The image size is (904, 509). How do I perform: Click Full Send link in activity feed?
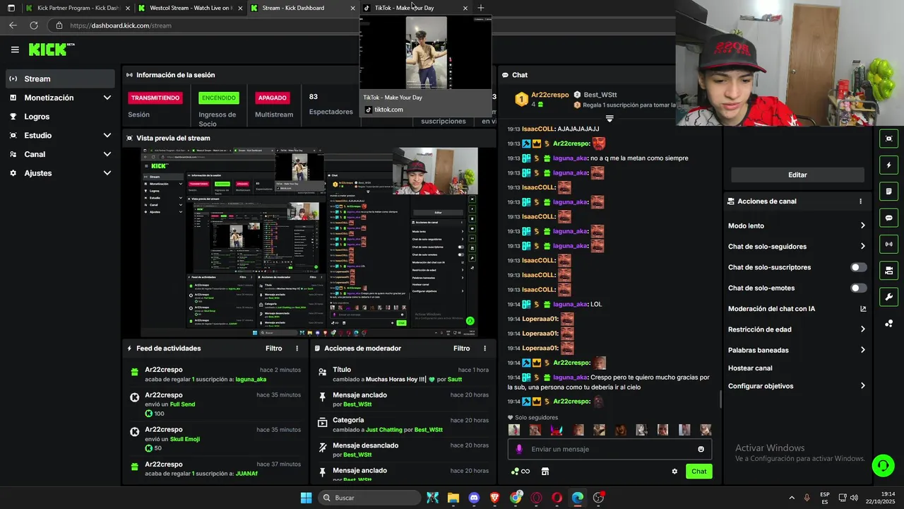182,404
